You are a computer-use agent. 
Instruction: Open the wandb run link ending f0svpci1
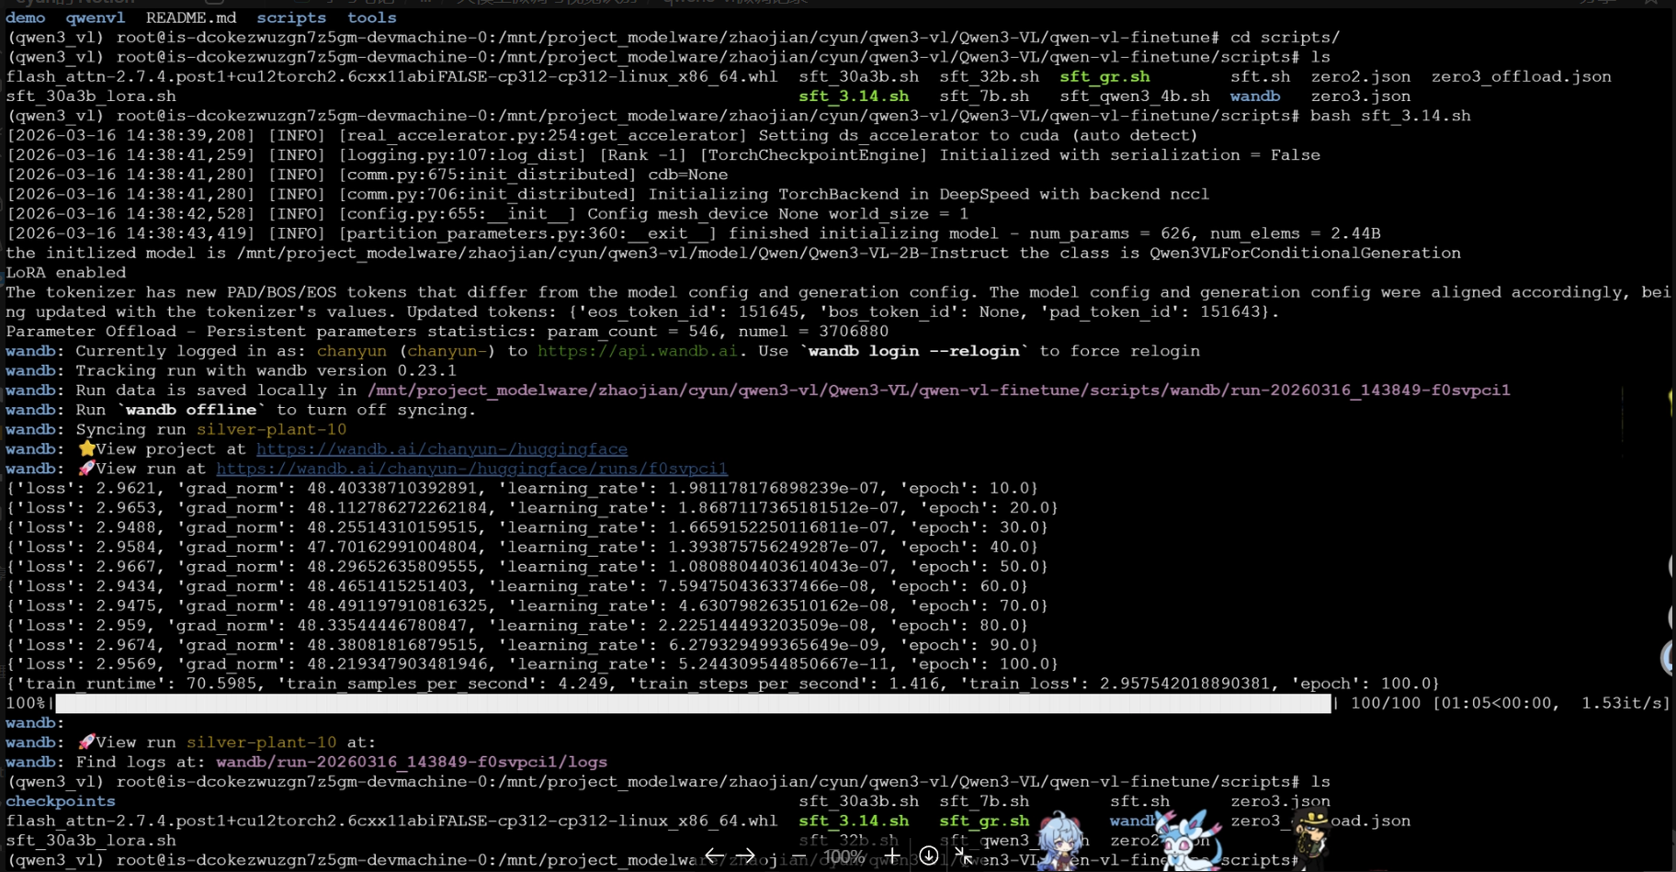coord(471,469)
